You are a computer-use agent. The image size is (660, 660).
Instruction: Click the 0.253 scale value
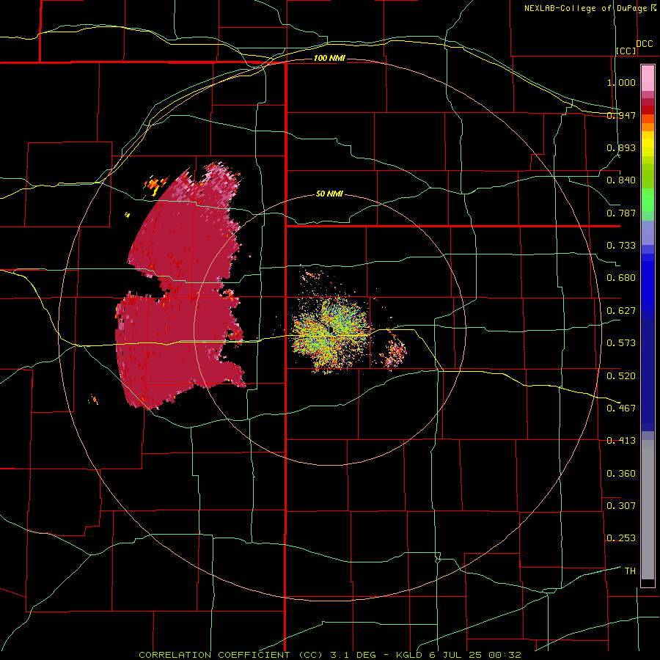pos(621,538)
